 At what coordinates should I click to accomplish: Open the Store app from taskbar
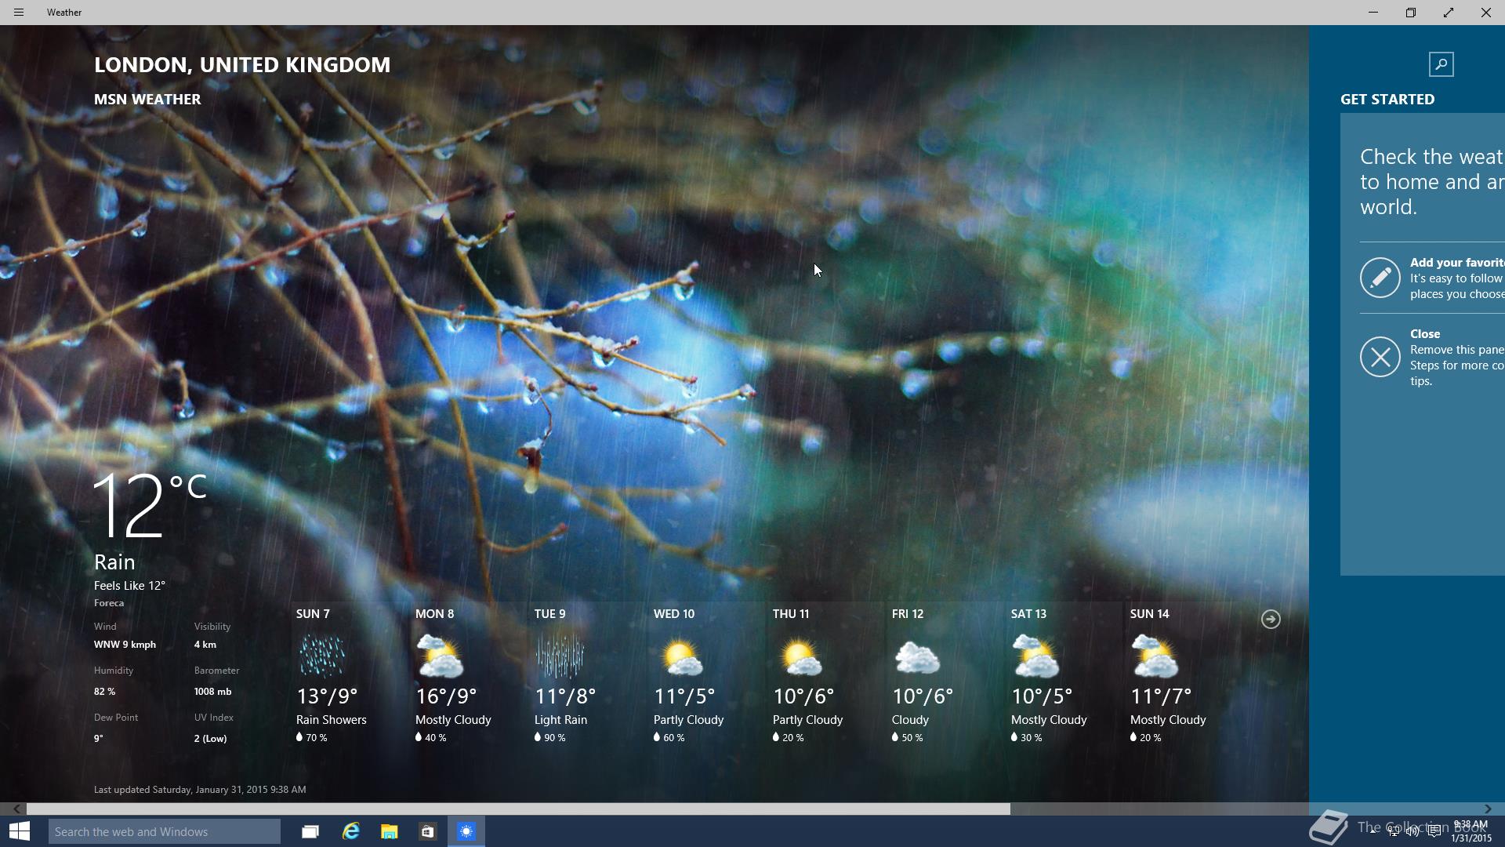coord(427,831)
